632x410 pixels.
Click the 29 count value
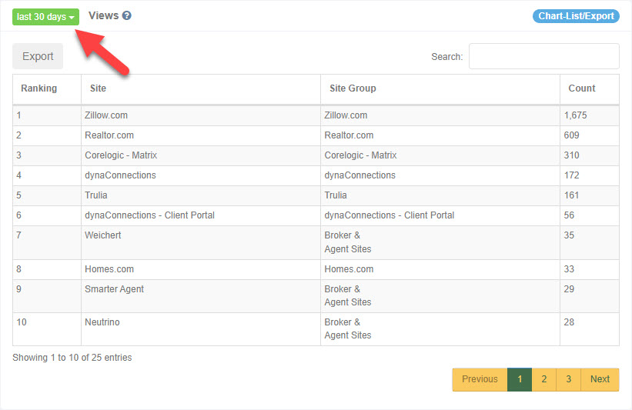coord(569,289)
